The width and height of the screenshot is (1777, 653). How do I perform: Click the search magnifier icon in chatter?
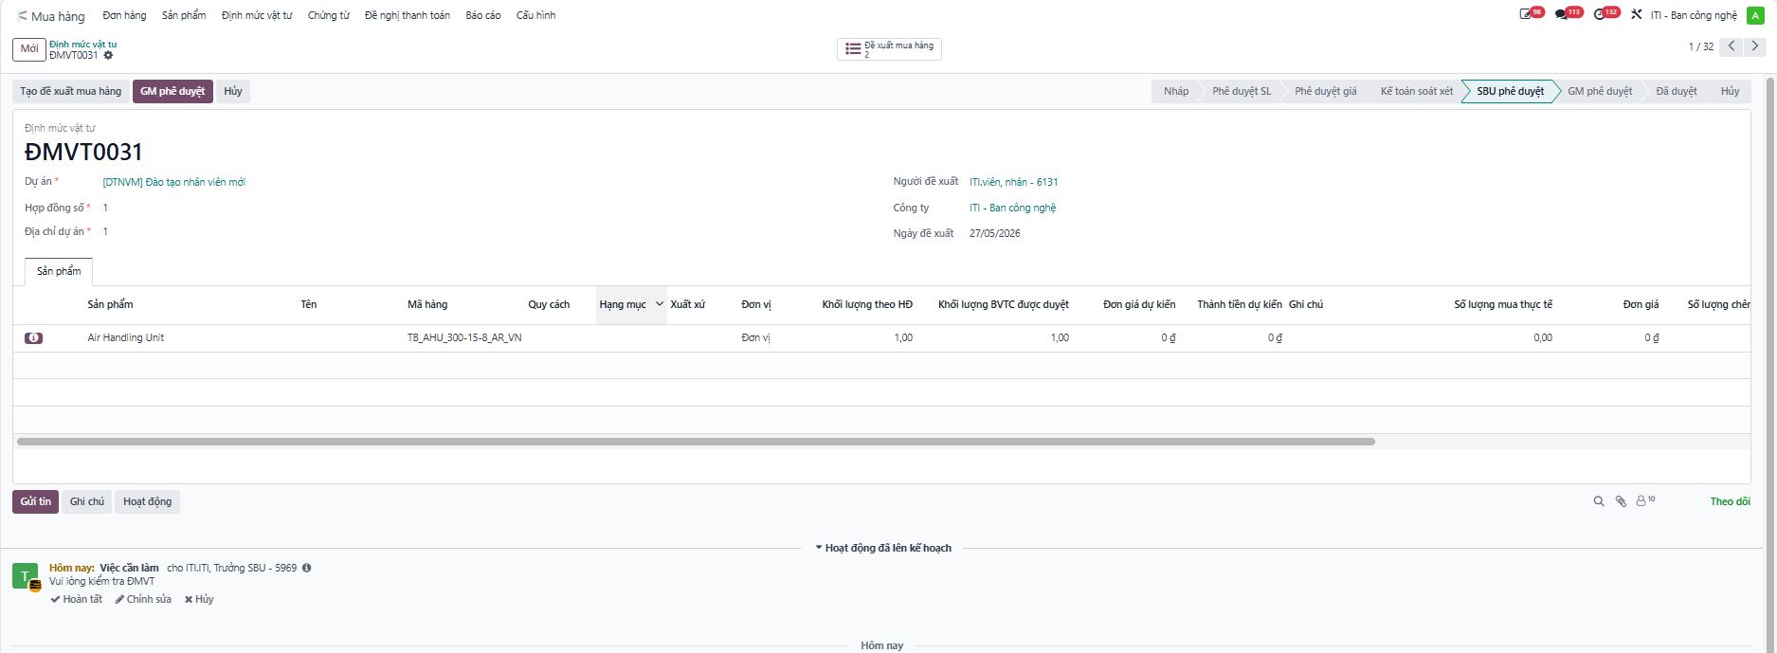(x=1599, y=501)
